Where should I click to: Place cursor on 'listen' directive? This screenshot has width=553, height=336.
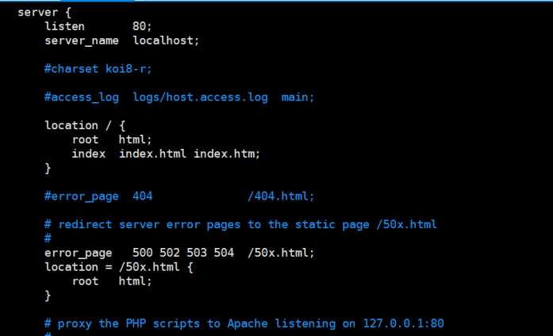pos(64,26)
